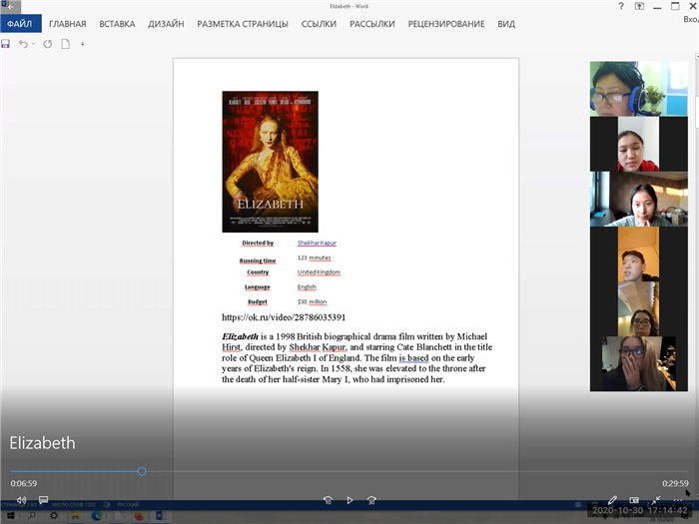The image size is (699, 524).
Task: Skip back 10 seconds in the video
Action: [328, 500]
